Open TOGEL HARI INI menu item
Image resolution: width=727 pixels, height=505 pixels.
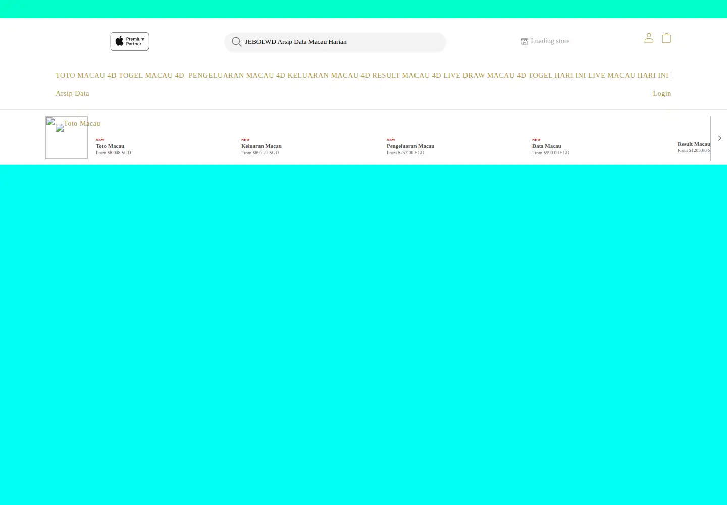click(x=557, y=75)
